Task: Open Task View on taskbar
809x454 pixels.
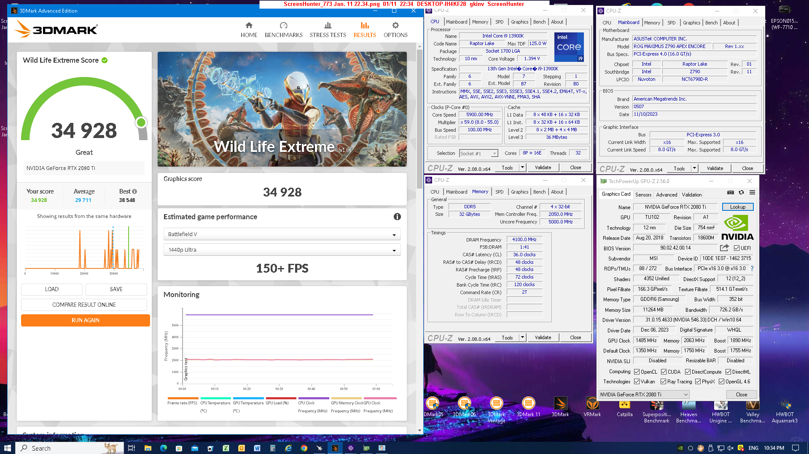Action: (x=131, y=448)
